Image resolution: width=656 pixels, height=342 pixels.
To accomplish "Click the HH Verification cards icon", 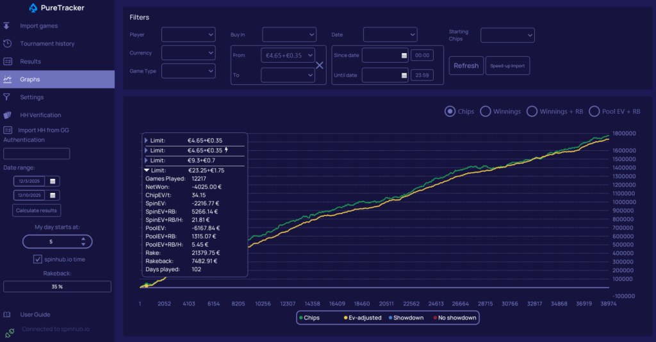I will coord(8,115).
